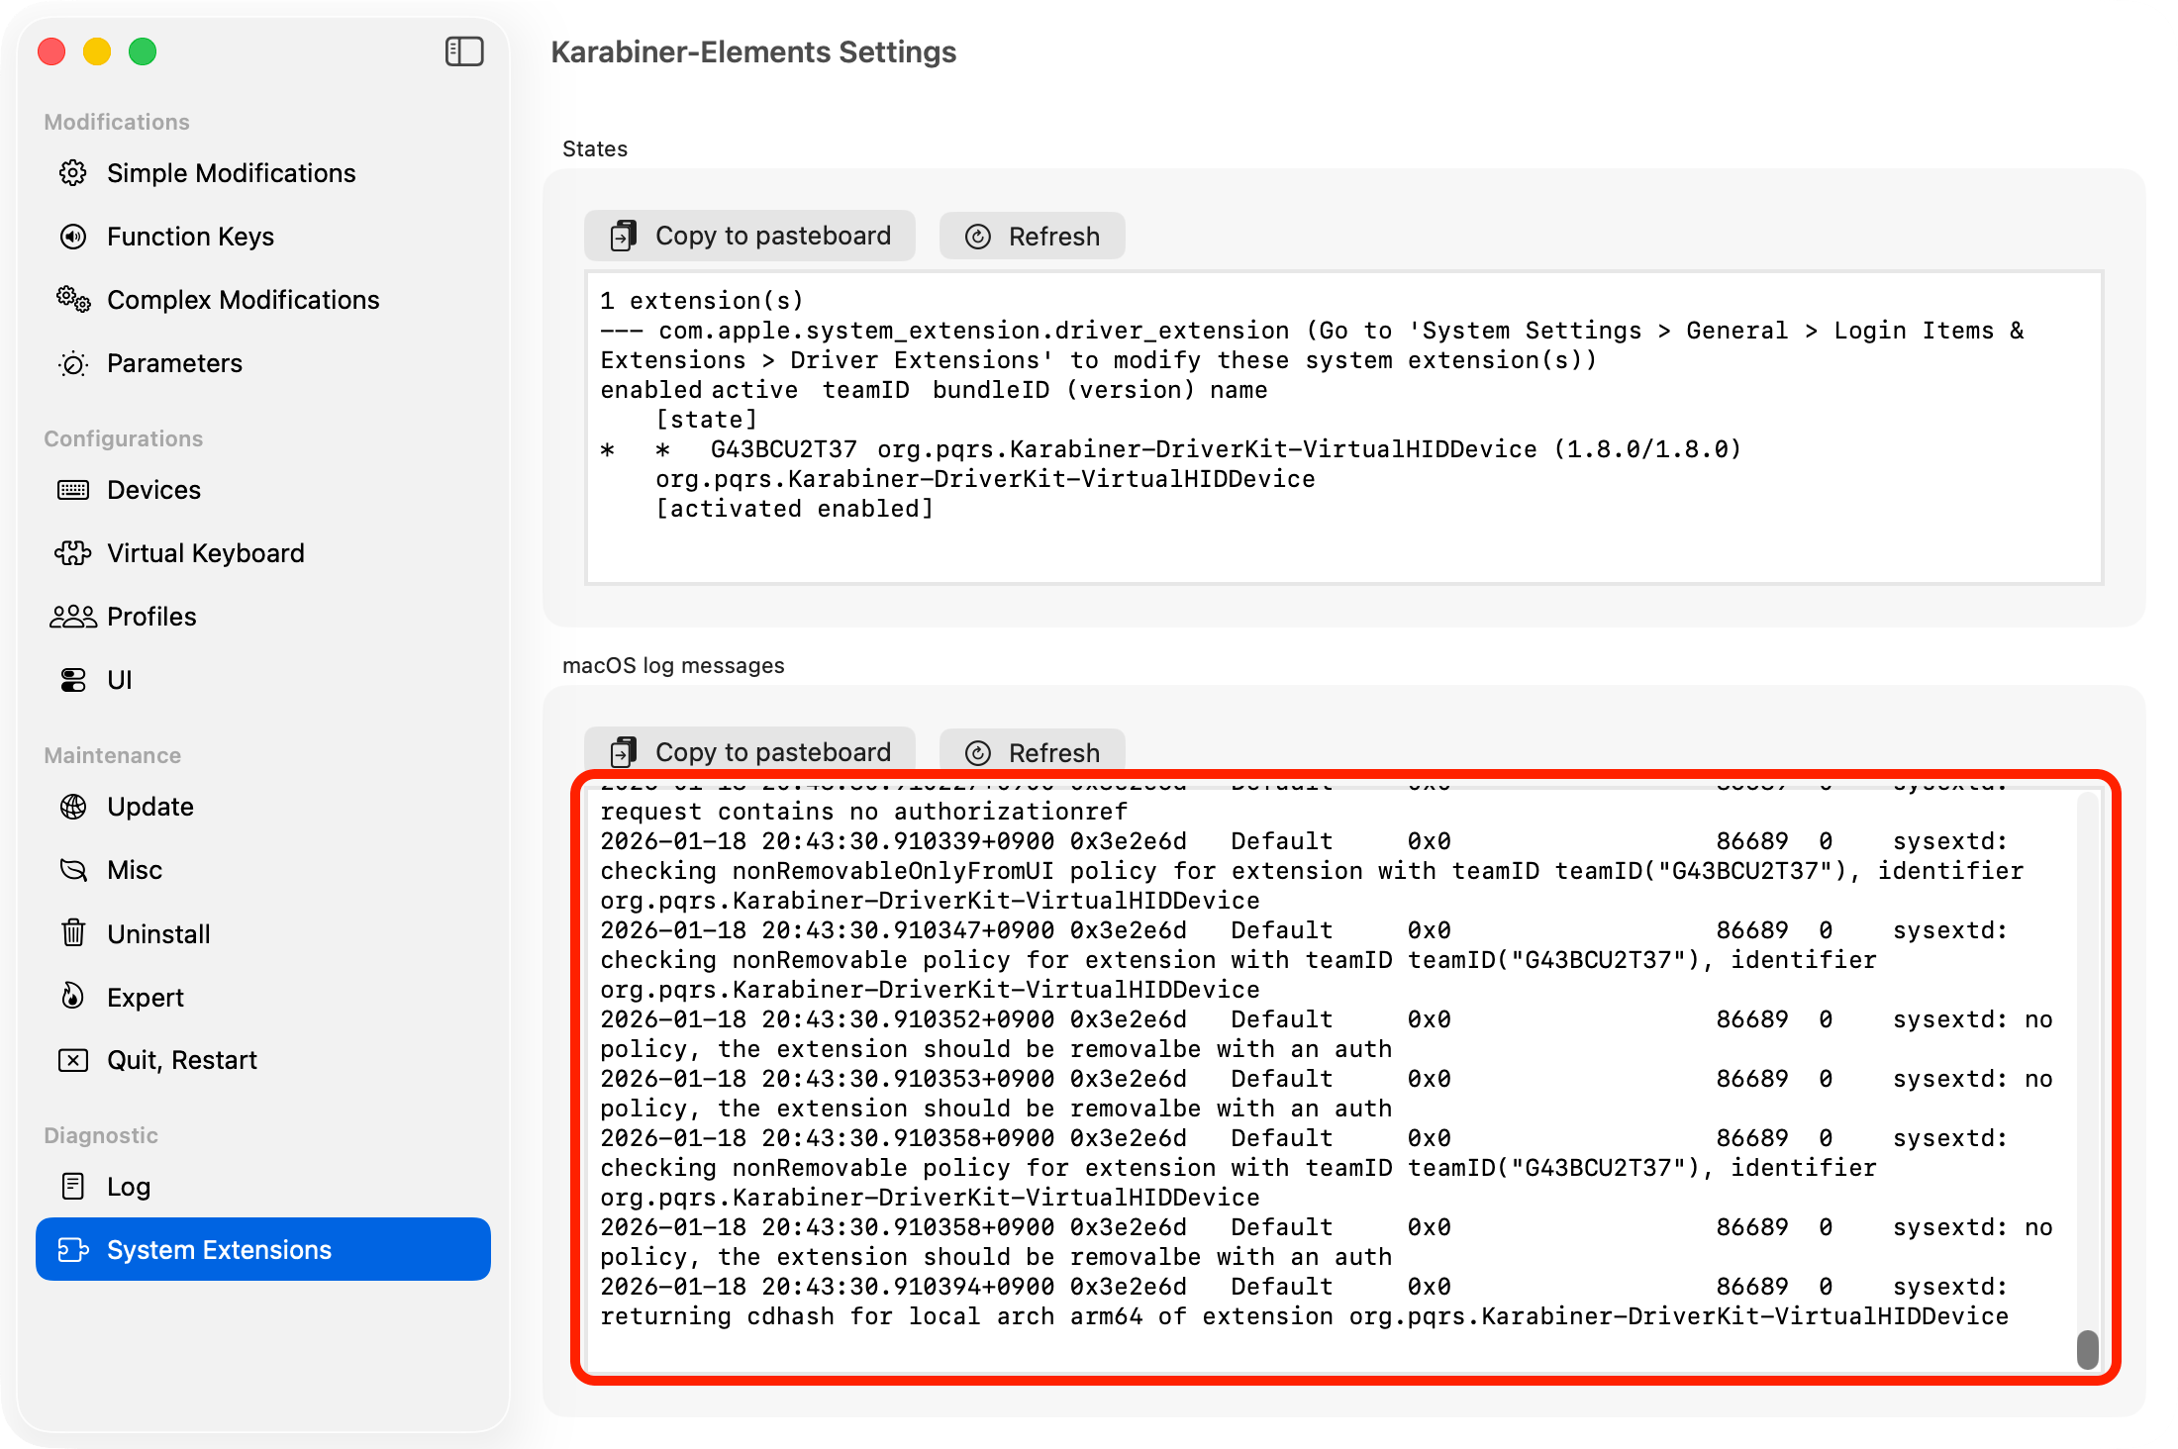The height and width of the screenshot is (1449, 2178).
Task: Refresh the States extension list
Action: click(1032, 237)
